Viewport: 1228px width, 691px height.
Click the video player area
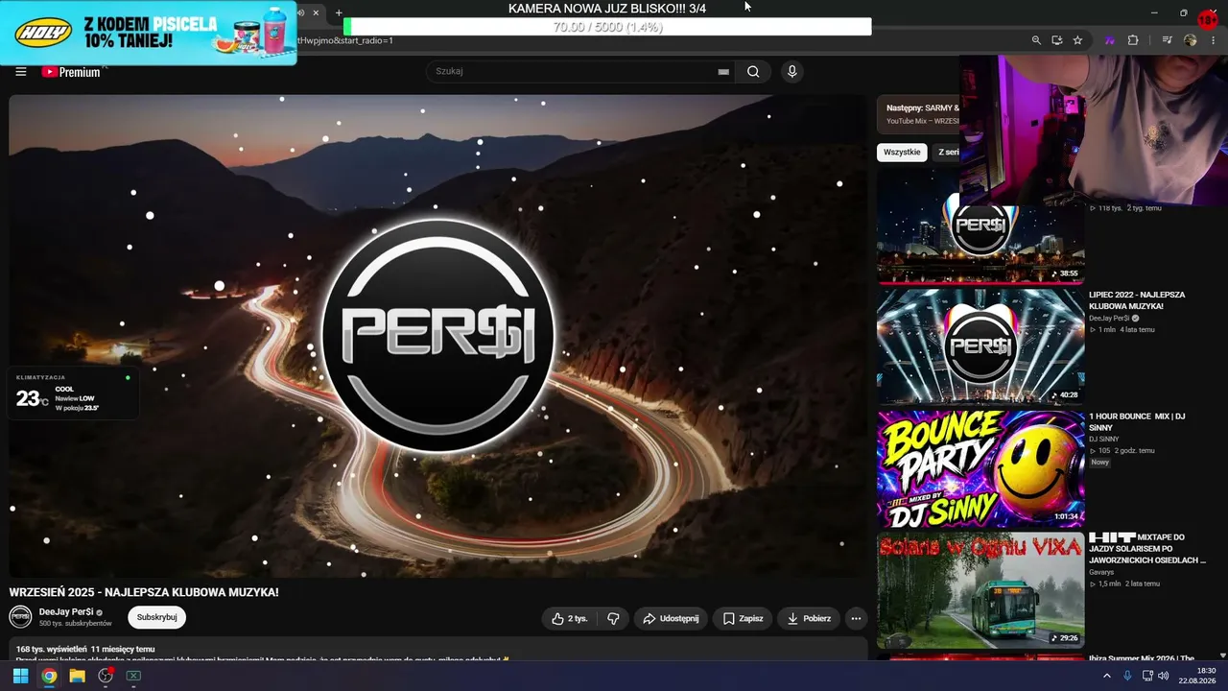coord(437,336)
